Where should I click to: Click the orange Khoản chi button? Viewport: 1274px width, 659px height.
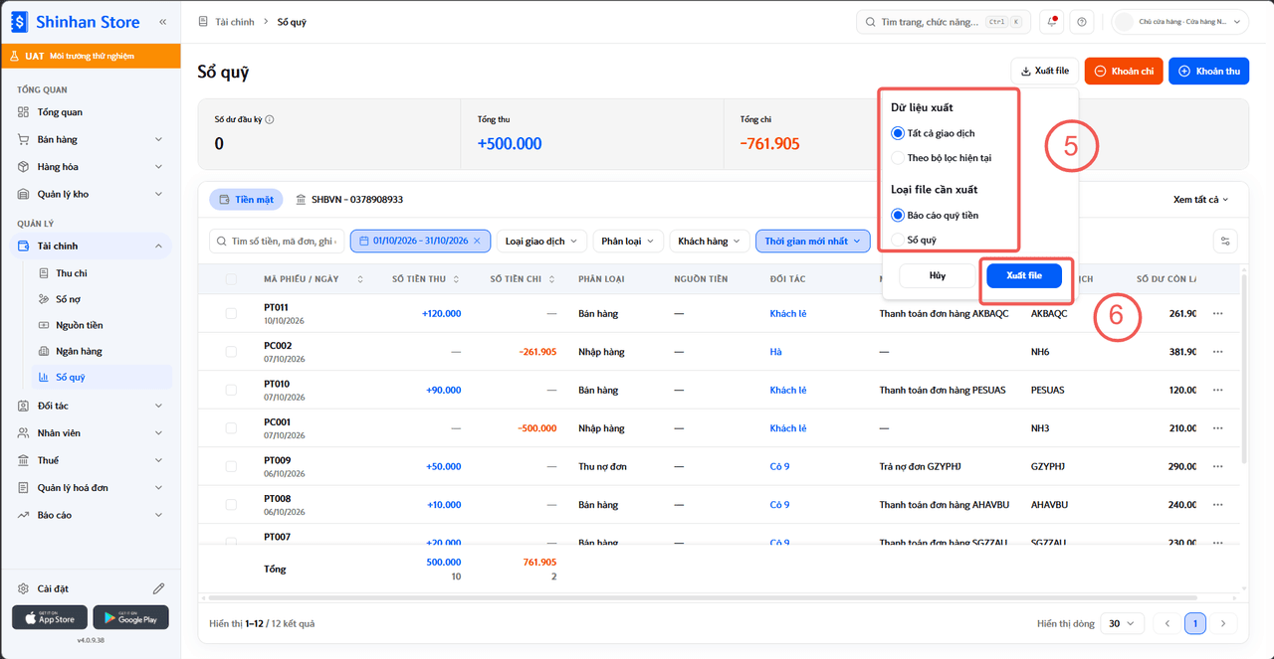tap(1124, 72)
